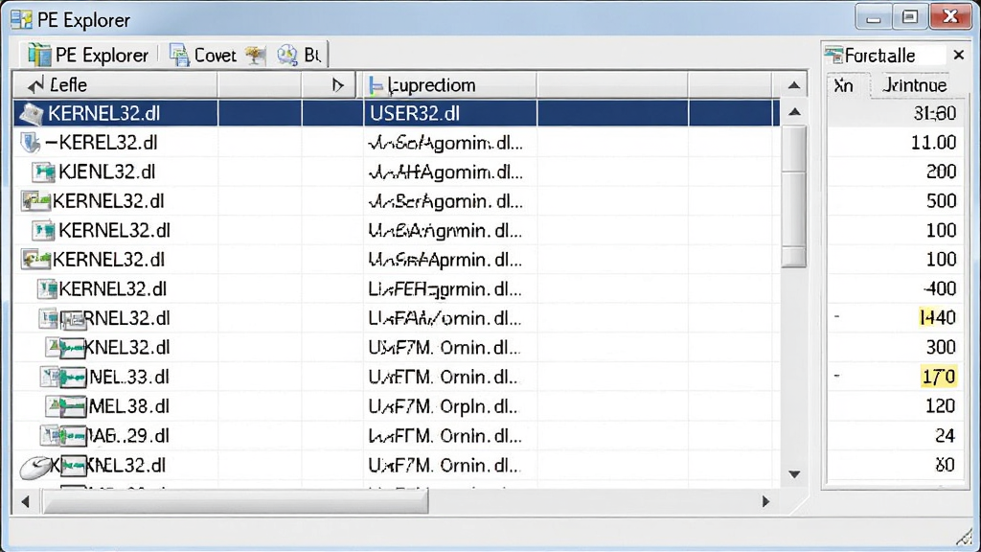The width and height of the screenshot is (981, 552).
Task: Click the highlighted value 1440
Action: click(x=937, y=318)
